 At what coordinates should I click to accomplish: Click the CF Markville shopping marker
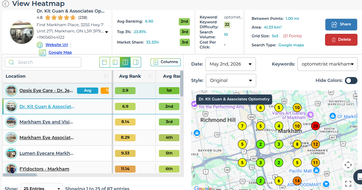click(332, 116)
